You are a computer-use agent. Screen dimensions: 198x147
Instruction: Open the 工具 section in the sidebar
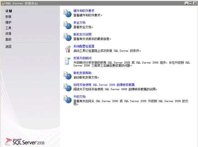(8, 28)
